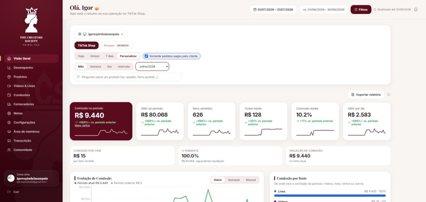
Task: Switch chart to Diário view
Action: point(218,180)
